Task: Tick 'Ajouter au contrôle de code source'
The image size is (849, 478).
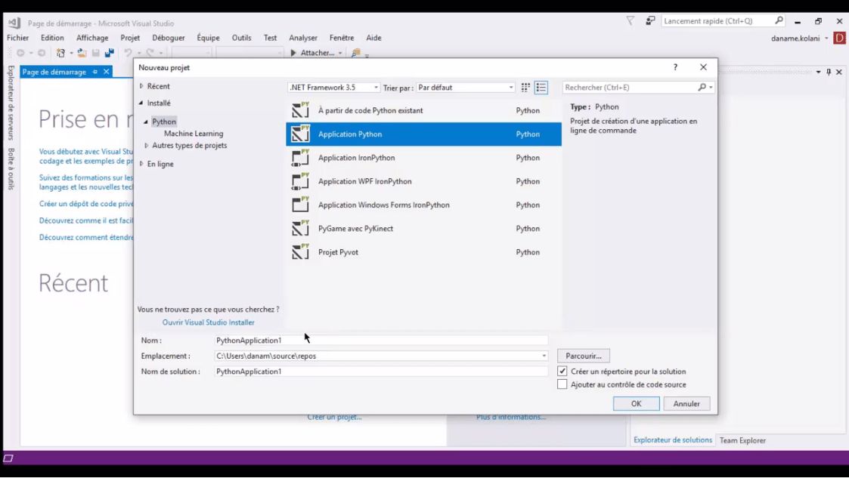Action: tap(562, 384)
